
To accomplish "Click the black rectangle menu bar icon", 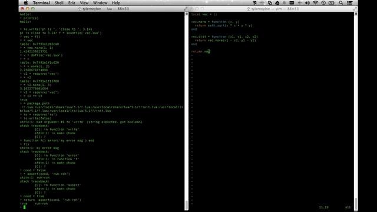I will point(292,3).
